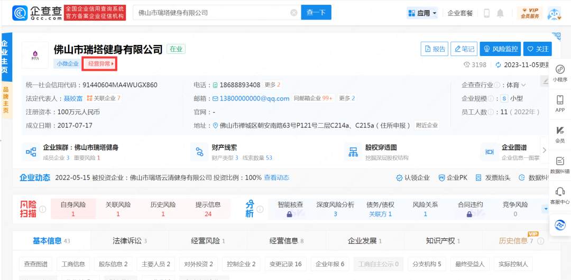This screenshot has height=280, width=571.
Task: Expand the 经营异常 warning tag
Action: point(100,64)
